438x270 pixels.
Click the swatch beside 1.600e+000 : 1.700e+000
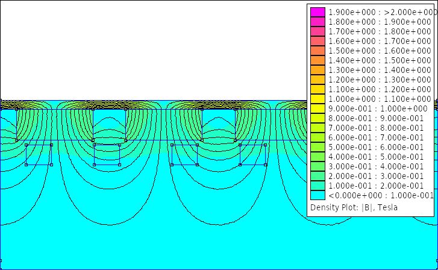[318, 41]
